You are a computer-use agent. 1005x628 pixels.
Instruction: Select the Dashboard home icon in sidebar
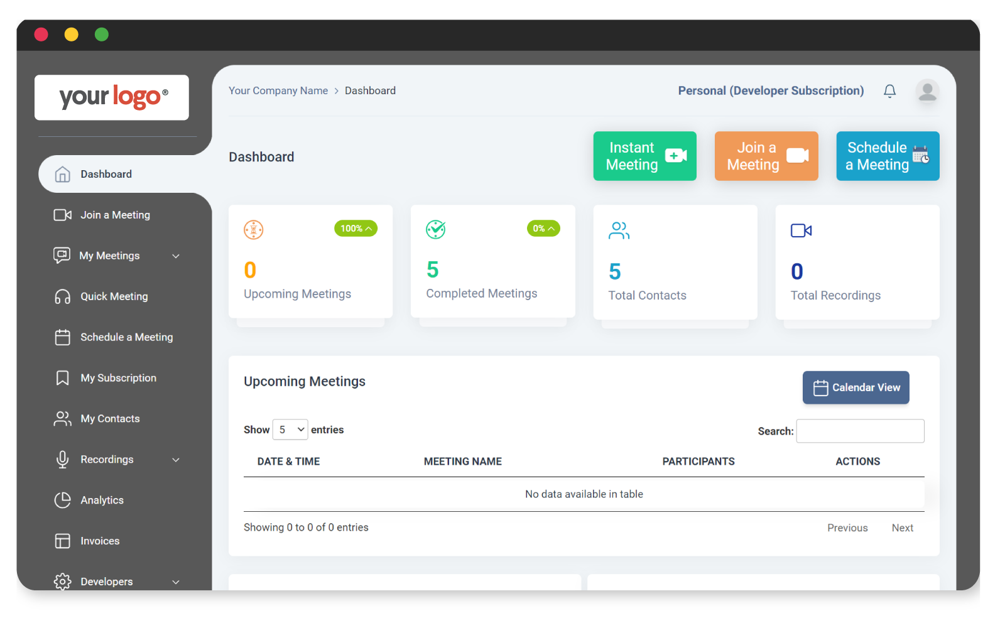[x=62, y=174]
